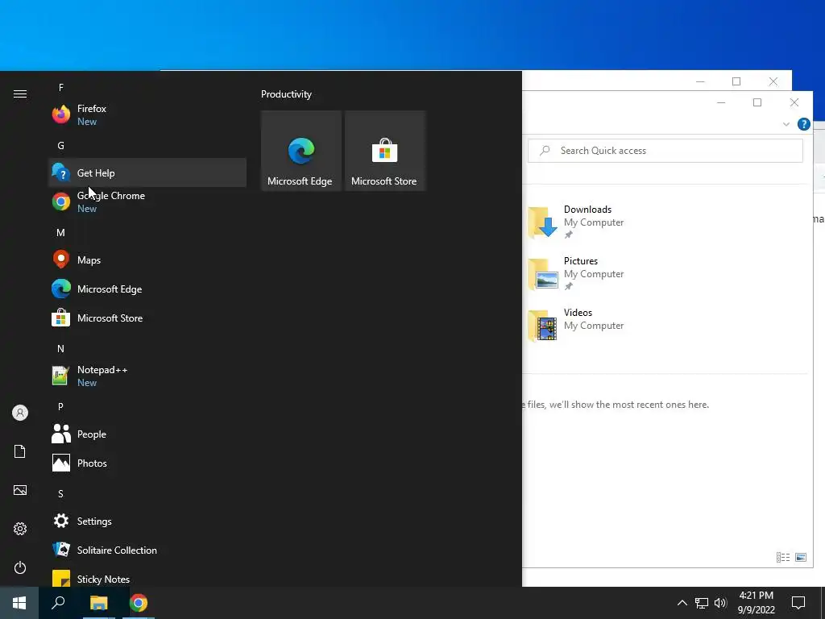Open Google Chrome in the Start menu list
The image size is (825, 619).
(x=147, y=201)
